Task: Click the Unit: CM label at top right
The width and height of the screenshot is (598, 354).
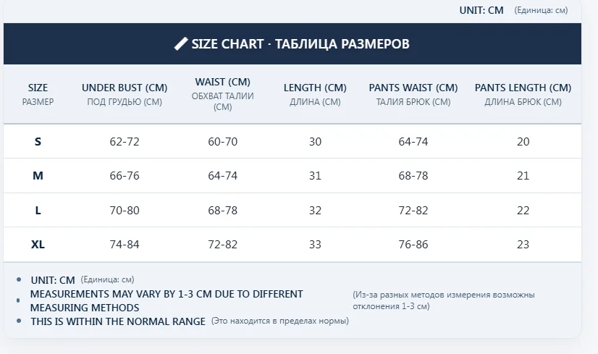Action: (x=481, y=10)
